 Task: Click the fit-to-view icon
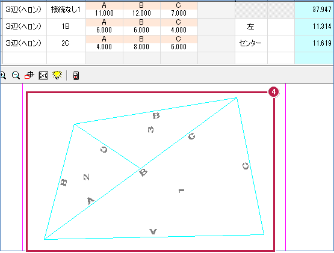tap(43, 75)
